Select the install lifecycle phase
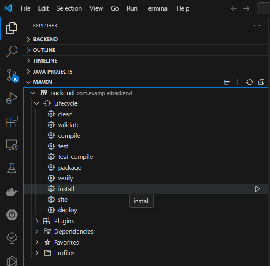The width and height of the screenshot is (270, 266). 146,189
